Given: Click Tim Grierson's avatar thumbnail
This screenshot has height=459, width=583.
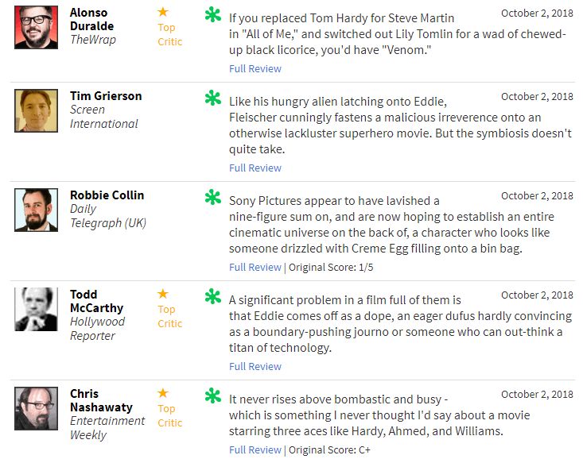Looking at the screenshot, I should tap(36, 110).
